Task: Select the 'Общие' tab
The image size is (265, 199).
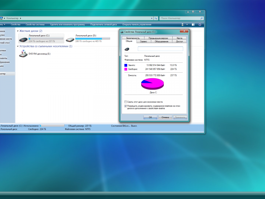Action: point(129,41)
